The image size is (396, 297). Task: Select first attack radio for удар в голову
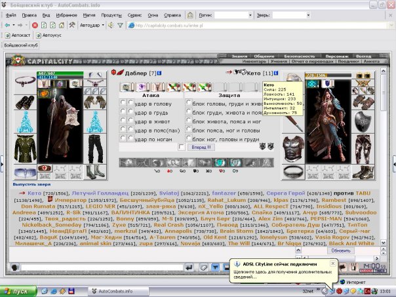pos(123,102)
